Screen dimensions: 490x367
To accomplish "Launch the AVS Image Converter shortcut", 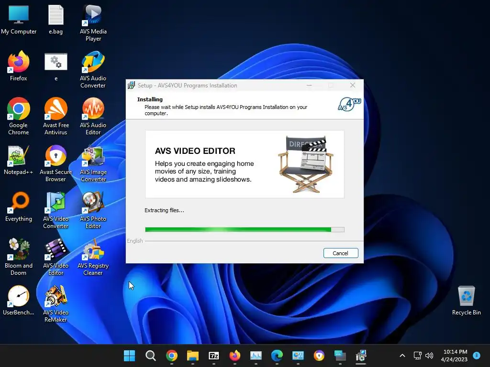I will 93,163.
